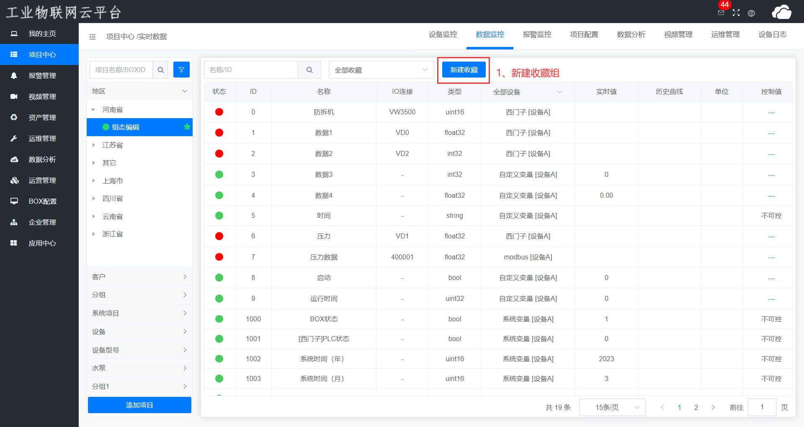Open 视频管理 in the left sidebar
Screen dimensions: 804x427
42,96
